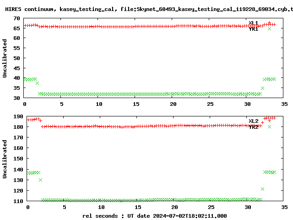Viewport: 293px width, 220px height.
Task: Click the 140 tick label on bottom plot
Action: tap(18, 170)
